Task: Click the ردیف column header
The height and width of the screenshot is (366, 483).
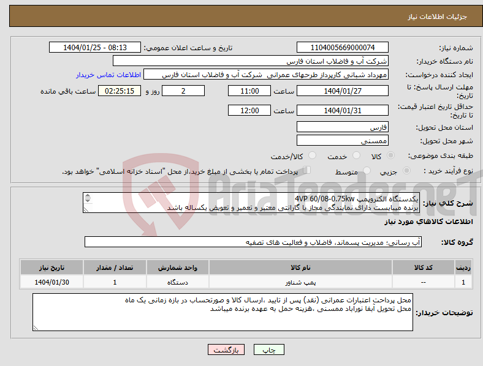Action: click(463, 267)
